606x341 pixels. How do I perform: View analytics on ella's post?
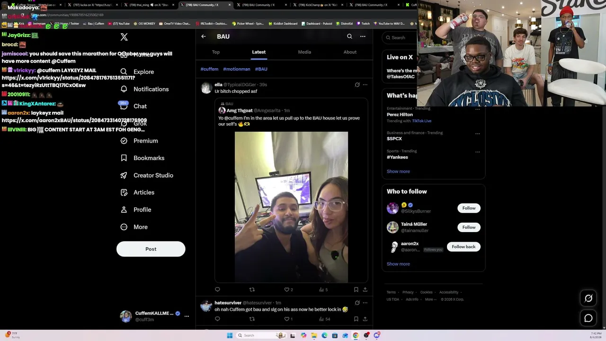click(323, 289)
